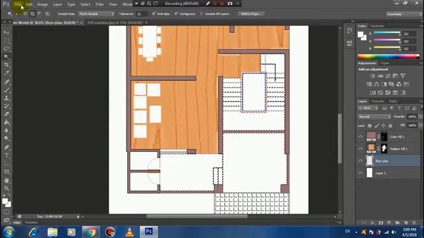Open Chrome from the taskbar

click(x=91, y=232)
